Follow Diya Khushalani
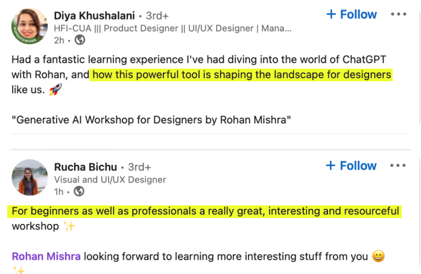 point(351,14)
